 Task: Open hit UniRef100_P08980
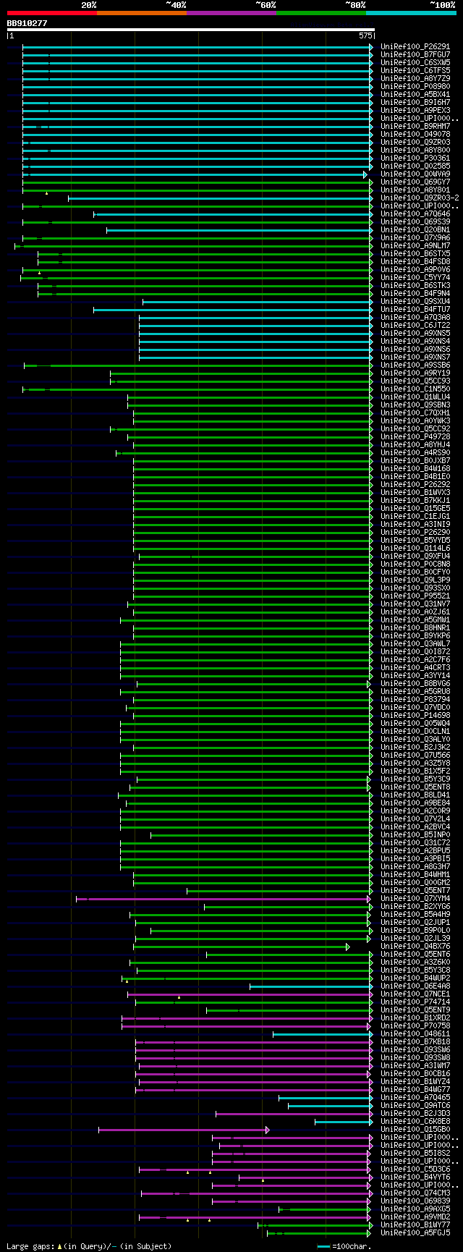[415, 87]
